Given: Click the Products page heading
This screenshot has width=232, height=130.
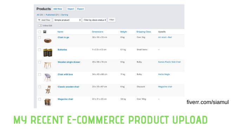Looking at the screenshot, I should [x=44, y=9].
